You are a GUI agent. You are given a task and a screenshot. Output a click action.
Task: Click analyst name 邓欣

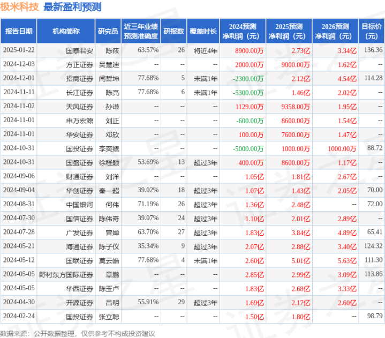(112, 135)
